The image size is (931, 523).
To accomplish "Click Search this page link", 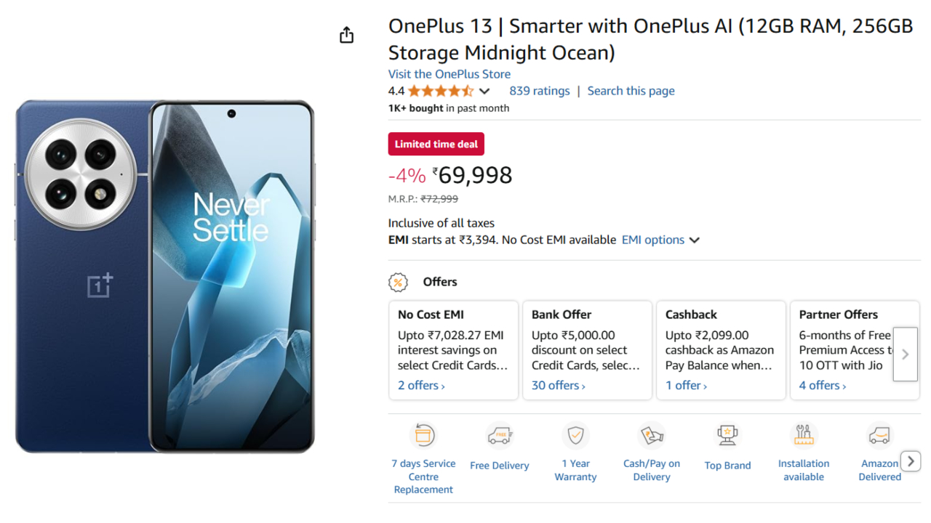I will 631,91.
